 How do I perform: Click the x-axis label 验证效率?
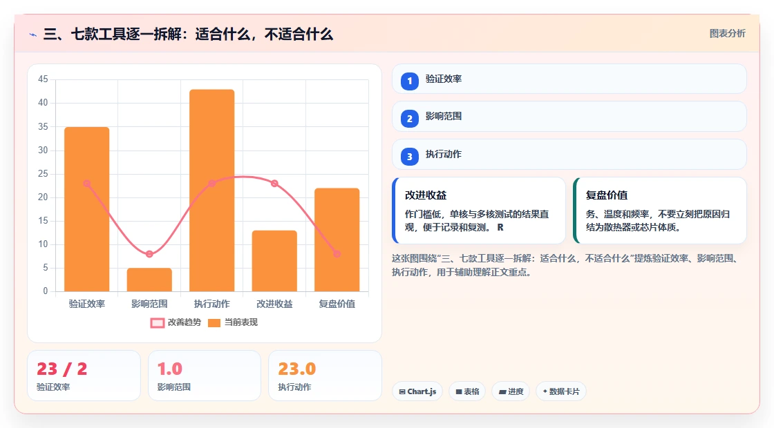point(87,304)
